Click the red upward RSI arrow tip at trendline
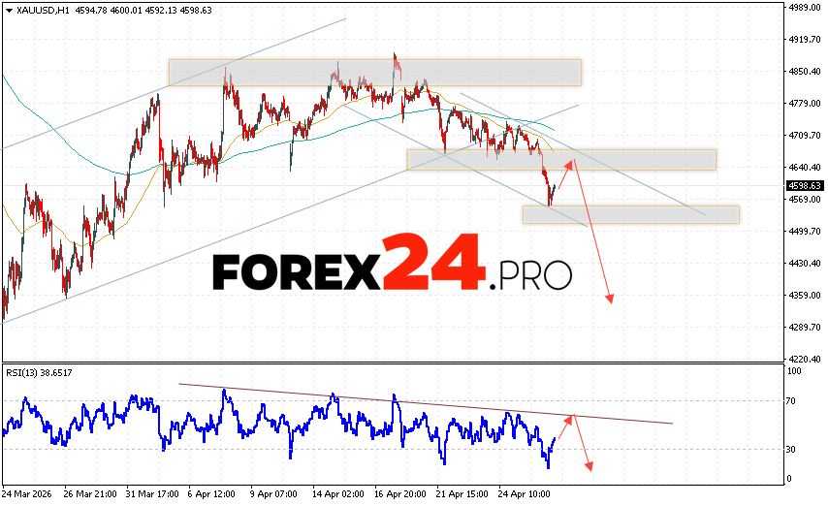This screenshot has width=828, height=505. [x=574, y=417]
